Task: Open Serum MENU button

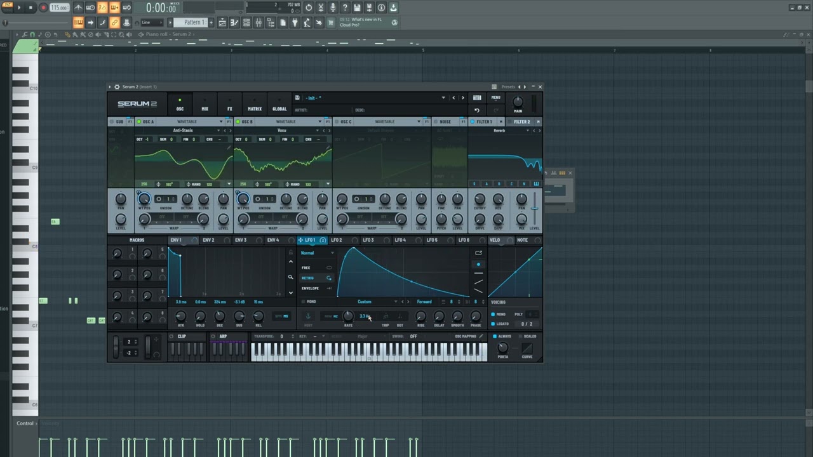Action: point(495,98)
